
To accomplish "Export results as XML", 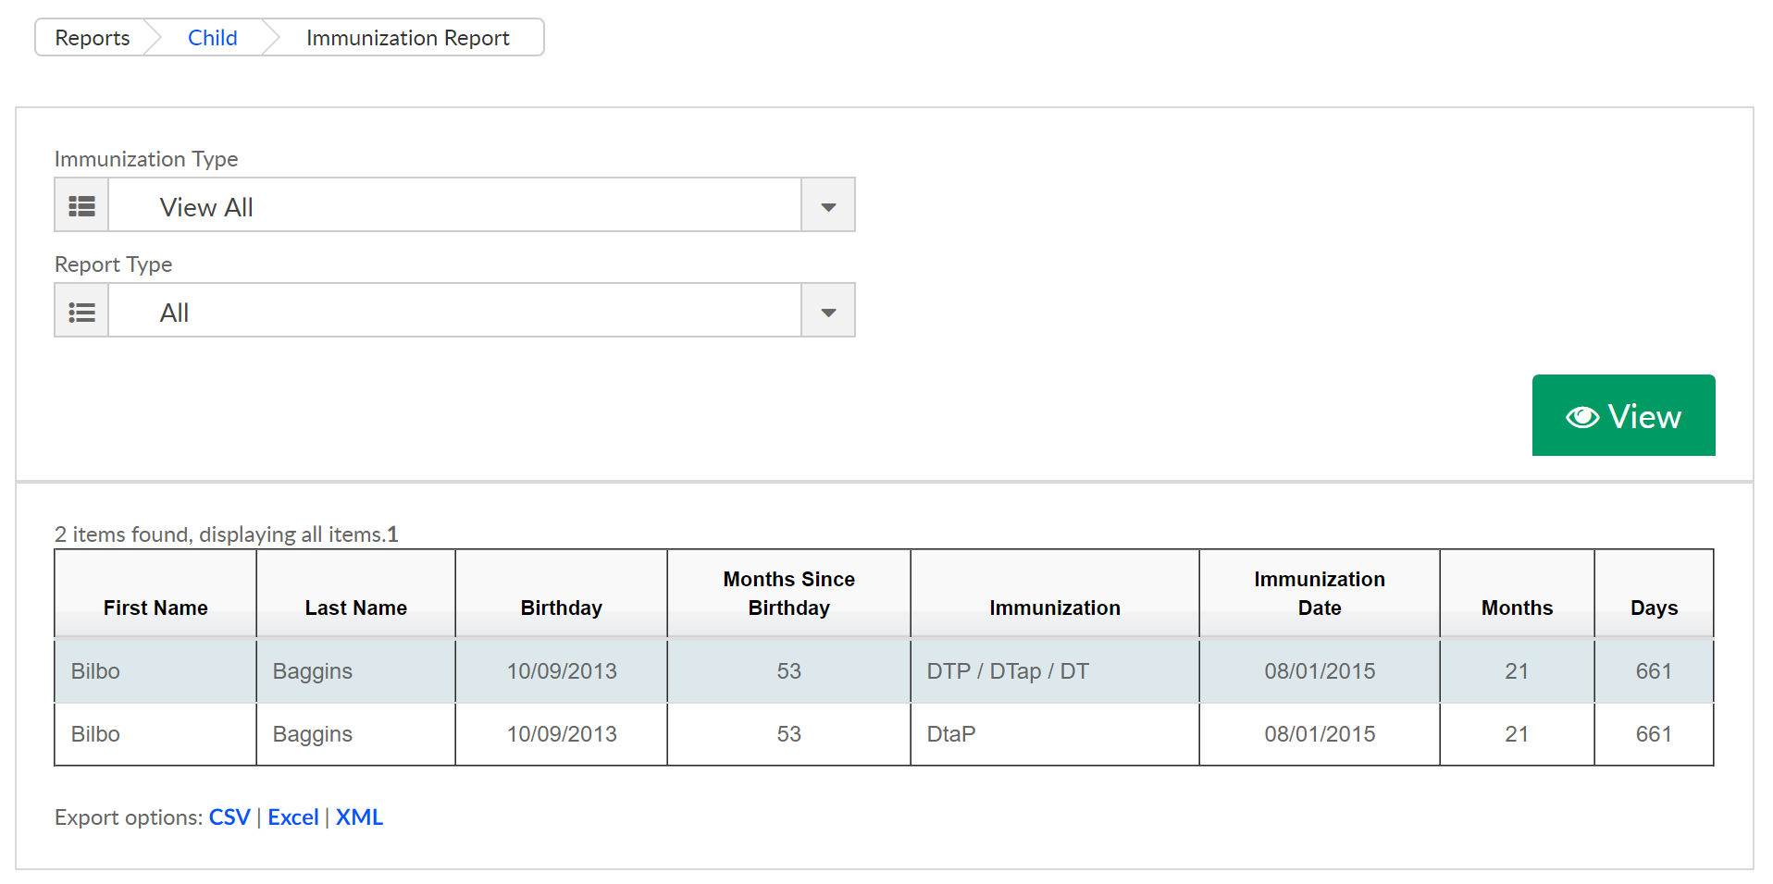I will coord(359,817).
